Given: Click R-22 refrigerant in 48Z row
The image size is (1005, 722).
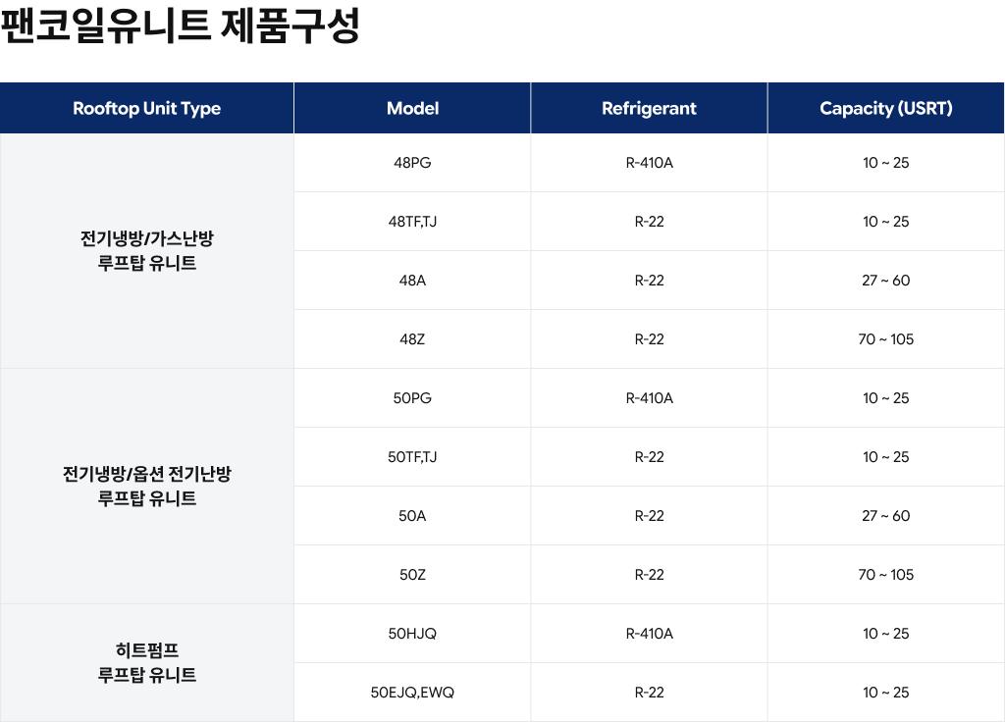Looking at the screenshot, I should click(649, 339).
